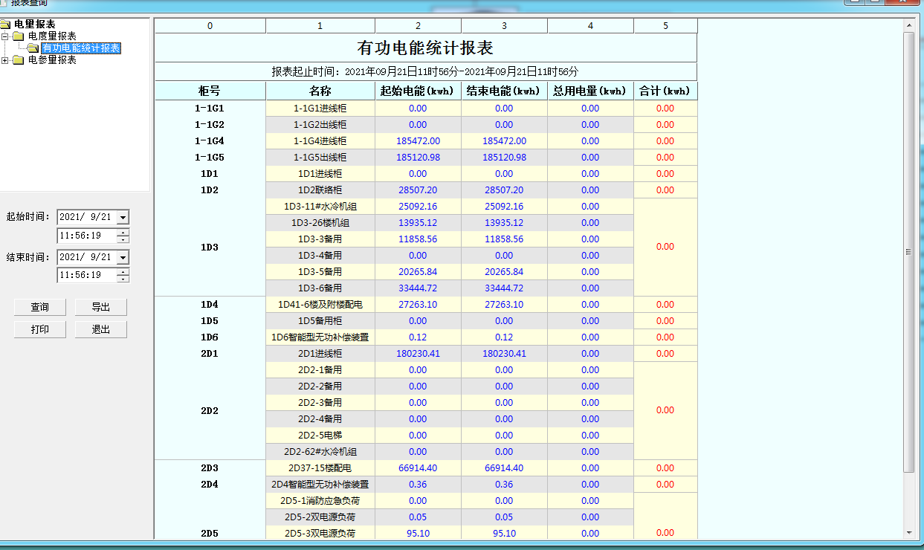
Task: Click the 1-1G4进线柜 name cell
Action: pyautogui.click(x=320, y=141)
